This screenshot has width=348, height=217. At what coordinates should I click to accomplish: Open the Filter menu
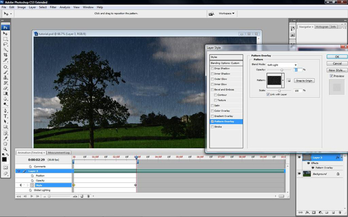tap(53, 7)
